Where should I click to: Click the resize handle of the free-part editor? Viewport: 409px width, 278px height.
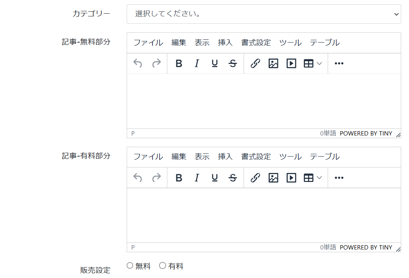(398, 135)
